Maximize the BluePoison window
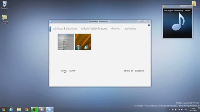 tap(143, 21)
